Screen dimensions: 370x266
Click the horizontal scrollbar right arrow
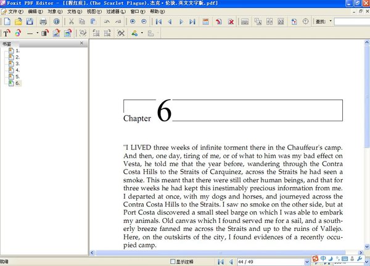[361, 253]
